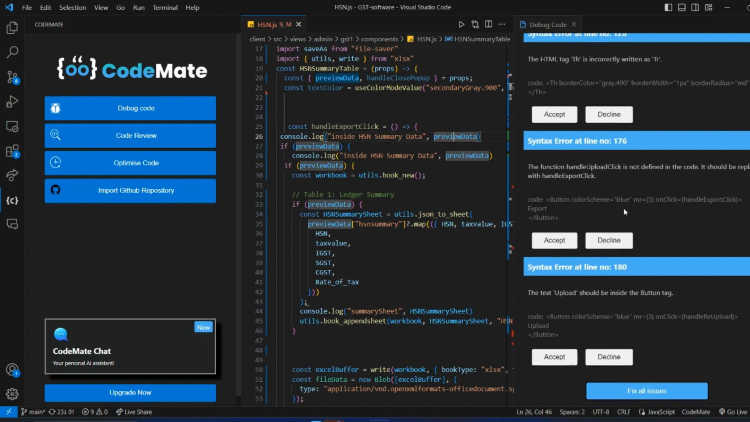Click git branch main* in status bar
The width and height of the screenshot is (750, 422).
(33, 412)
